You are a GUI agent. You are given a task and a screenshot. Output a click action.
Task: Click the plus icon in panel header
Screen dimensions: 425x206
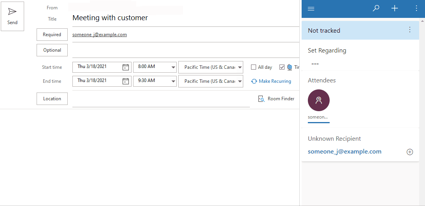click(x=395, y=9)
